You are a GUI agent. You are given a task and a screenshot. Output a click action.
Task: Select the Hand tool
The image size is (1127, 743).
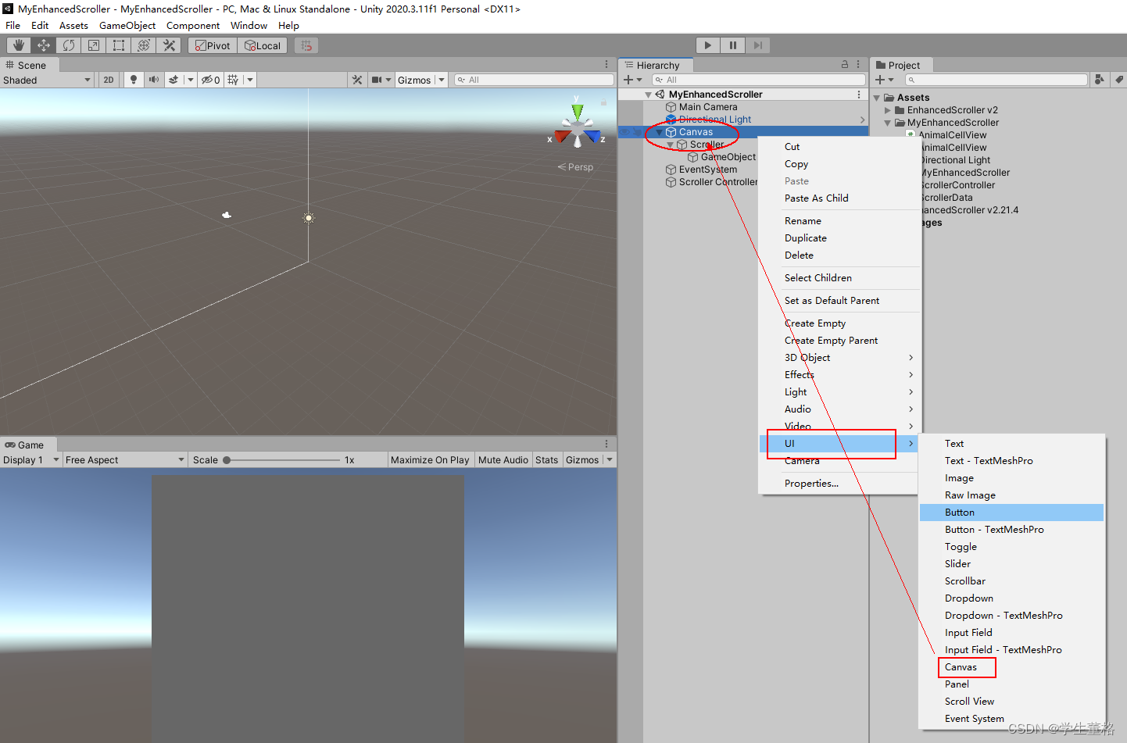coord(18,45)
